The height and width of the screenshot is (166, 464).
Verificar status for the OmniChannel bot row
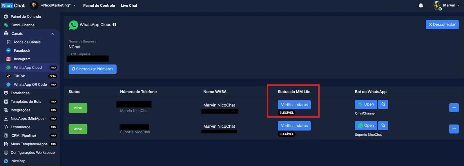pos(294,105)
